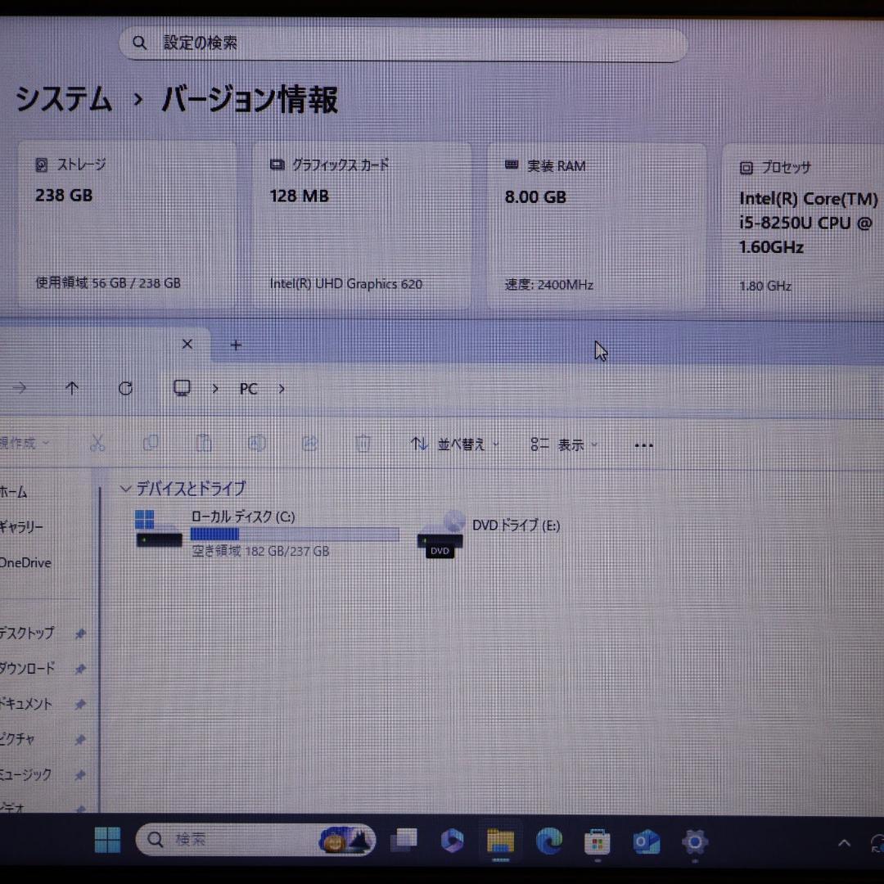The height and width of the screenshot is (884, 884).
Task: Click the pin icon beside ドキュメント
Action: point(79,704)
